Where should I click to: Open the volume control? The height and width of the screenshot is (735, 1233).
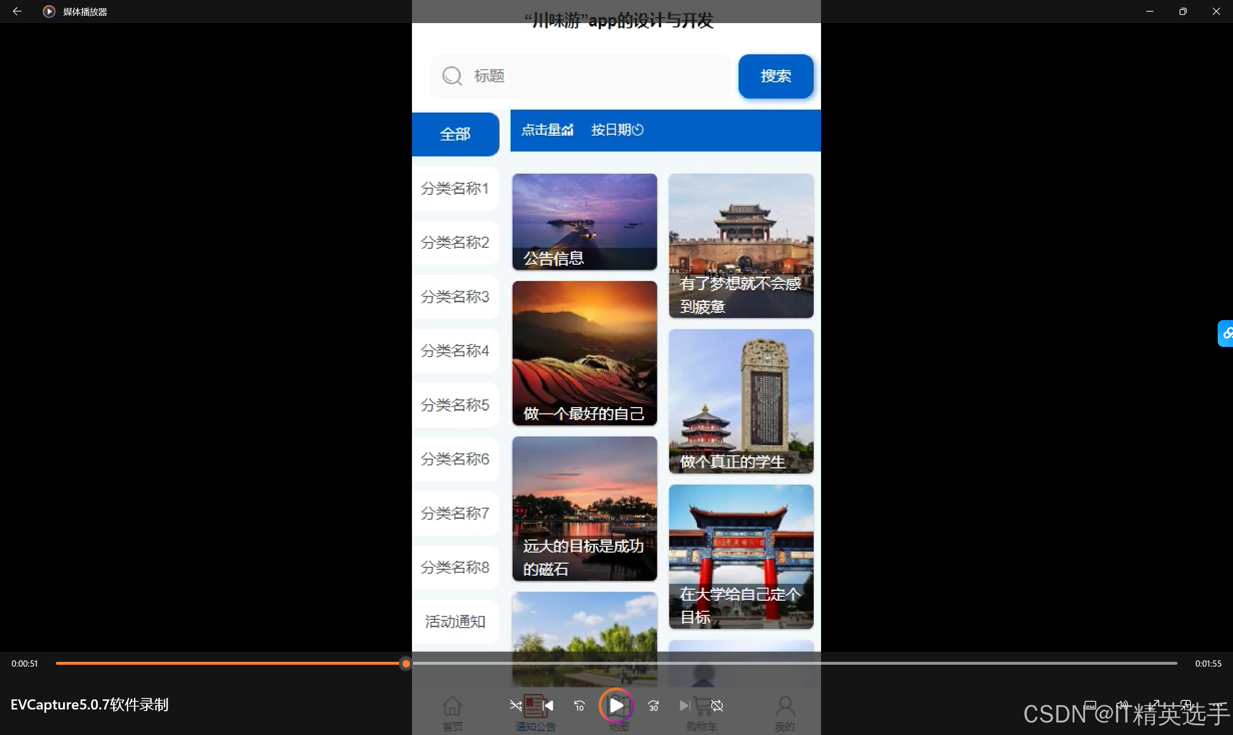1123,705
